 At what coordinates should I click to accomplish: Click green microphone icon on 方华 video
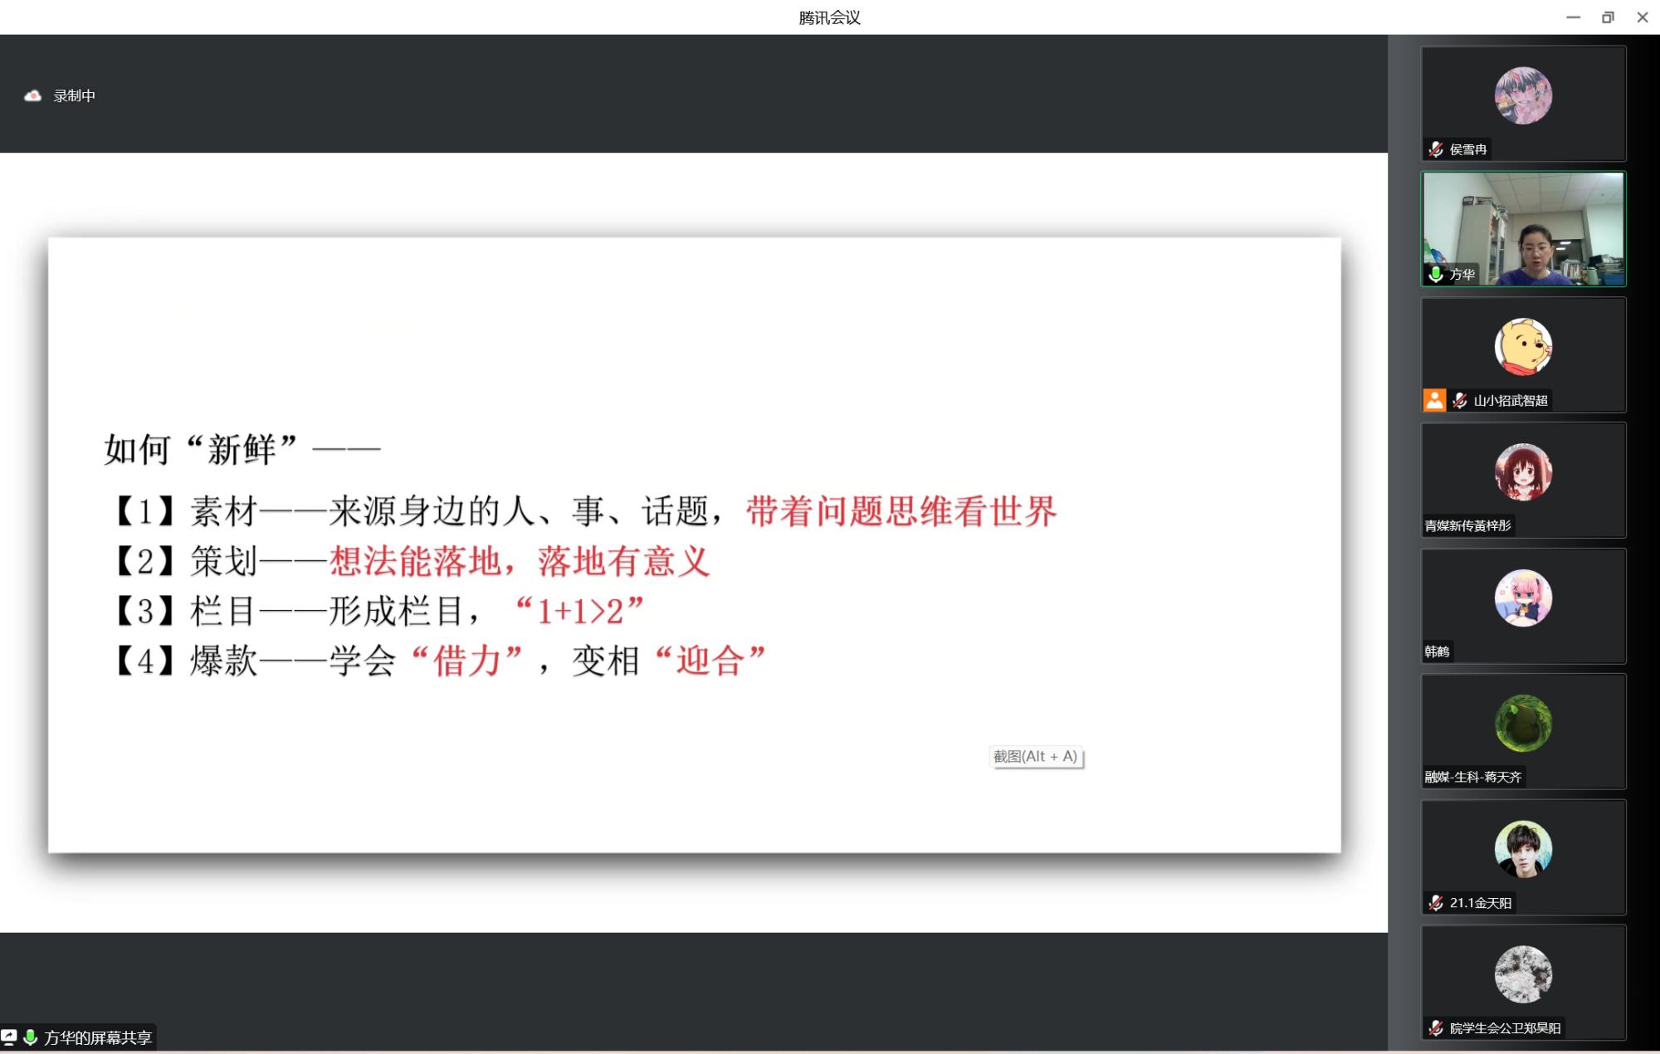coord(1436,274)
